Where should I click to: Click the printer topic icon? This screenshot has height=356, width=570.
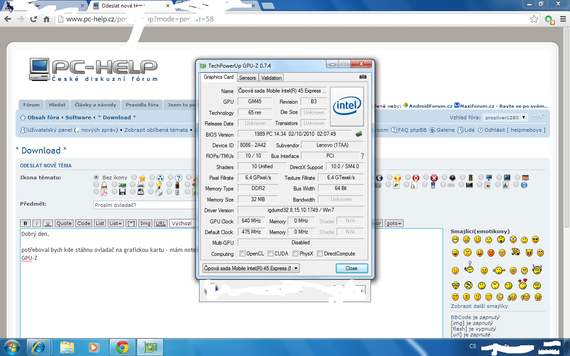tap(141, 185)
